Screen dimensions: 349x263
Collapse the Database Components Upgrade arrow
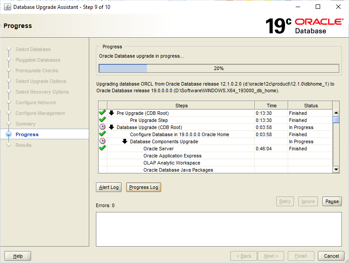tap(125, 141)
